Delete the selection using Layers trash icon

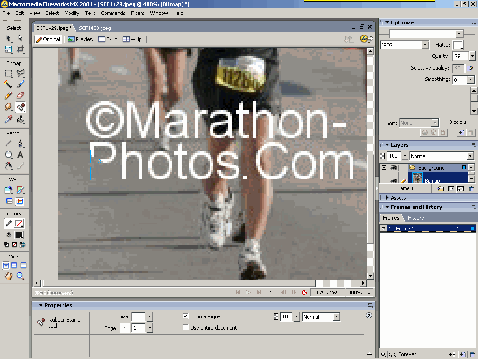(471, 189)
